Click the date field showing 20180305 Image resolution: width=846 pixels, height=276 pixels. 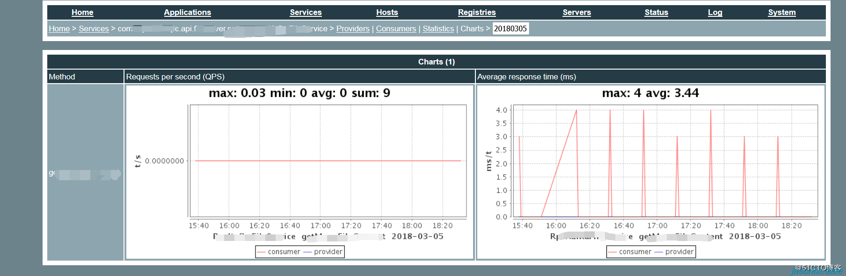point(511,29)
